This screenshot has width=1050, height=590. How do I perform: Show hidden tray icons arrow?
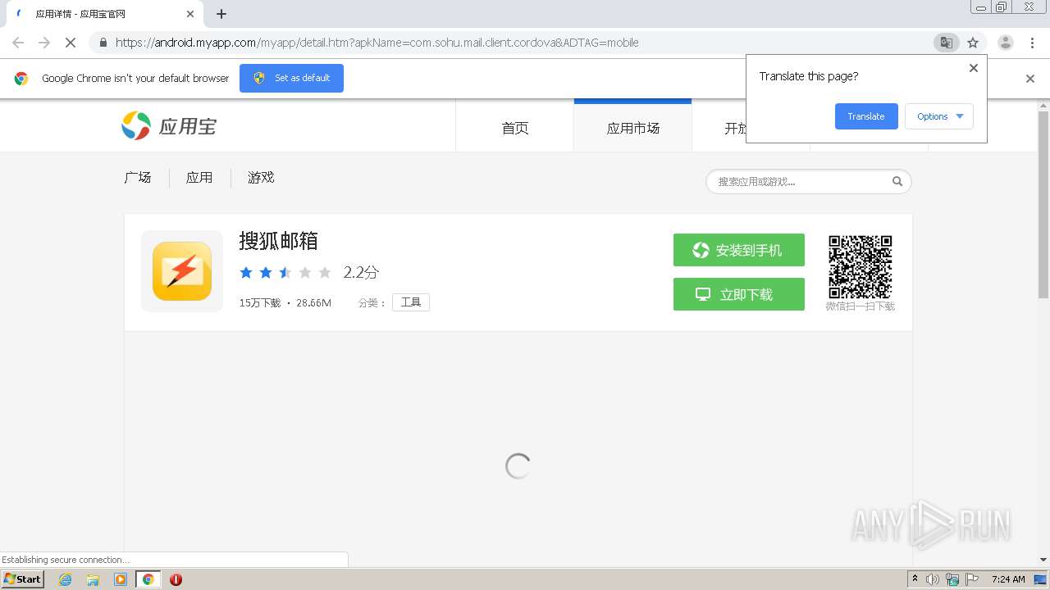click(915, 579)
